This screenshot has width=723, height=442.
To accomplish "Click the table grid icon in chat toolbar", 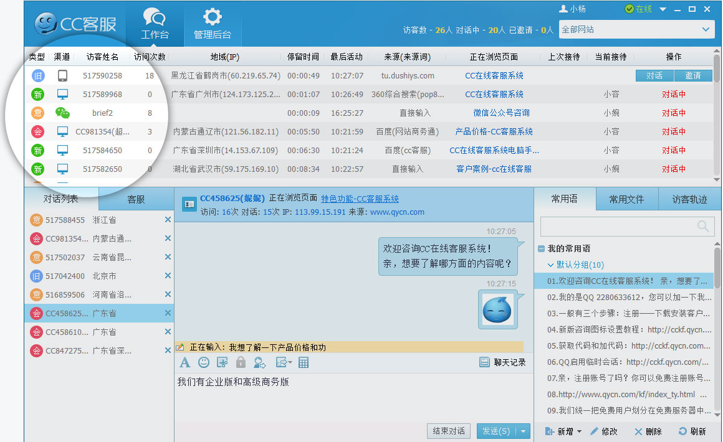I will coord(304,362).
